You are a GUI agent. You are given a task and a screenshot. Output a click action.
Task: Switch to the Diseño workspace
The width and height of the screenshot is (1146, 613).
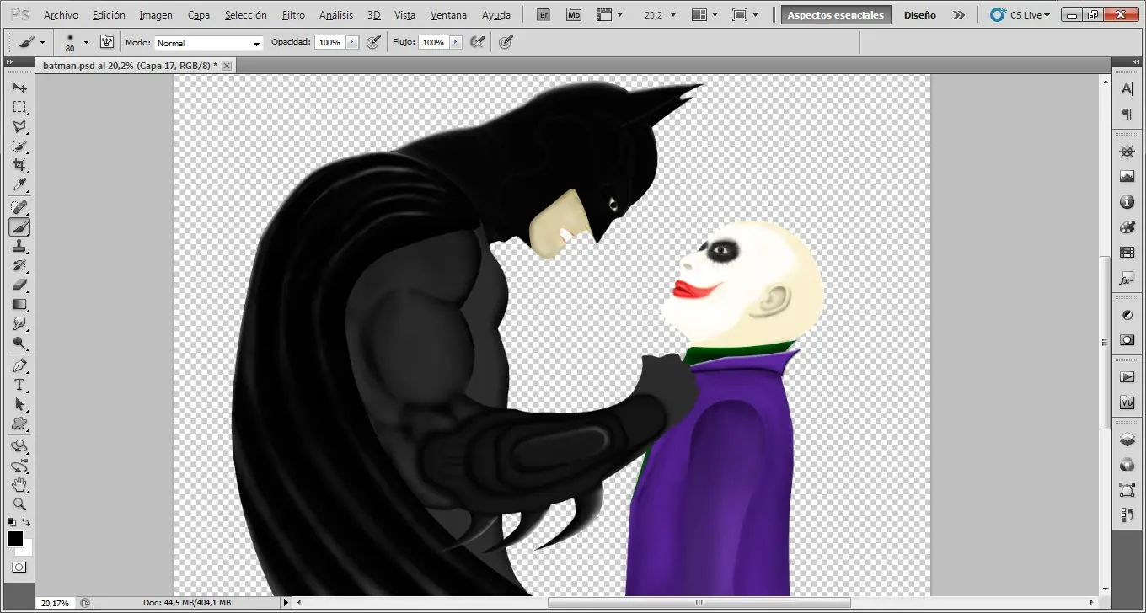[x=920, y=14]
